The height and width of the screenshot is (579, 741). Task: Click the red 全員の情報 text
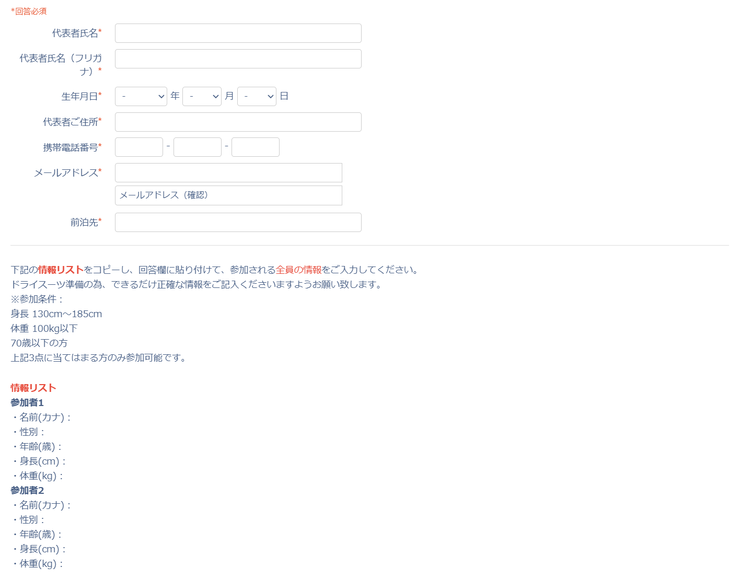coord(298,270)
